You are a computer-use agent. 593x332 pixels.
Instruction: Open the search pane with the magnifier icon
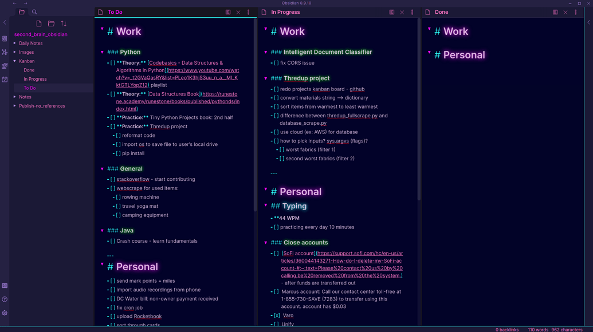coord(34,11)
